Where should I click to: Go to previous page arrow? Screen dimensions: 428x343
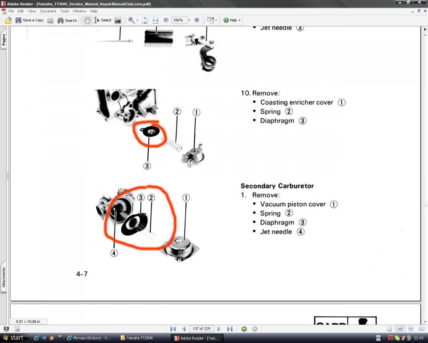pos(184,329)
